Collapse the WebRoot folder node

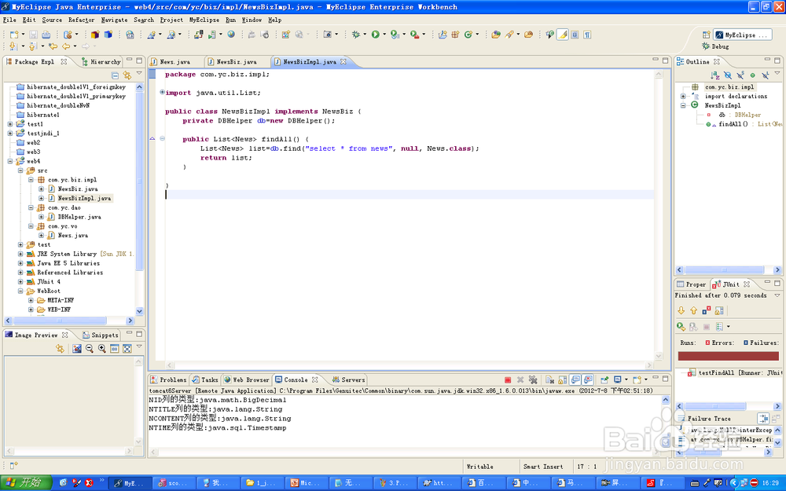pyautogui.click(x=20, y=291)
